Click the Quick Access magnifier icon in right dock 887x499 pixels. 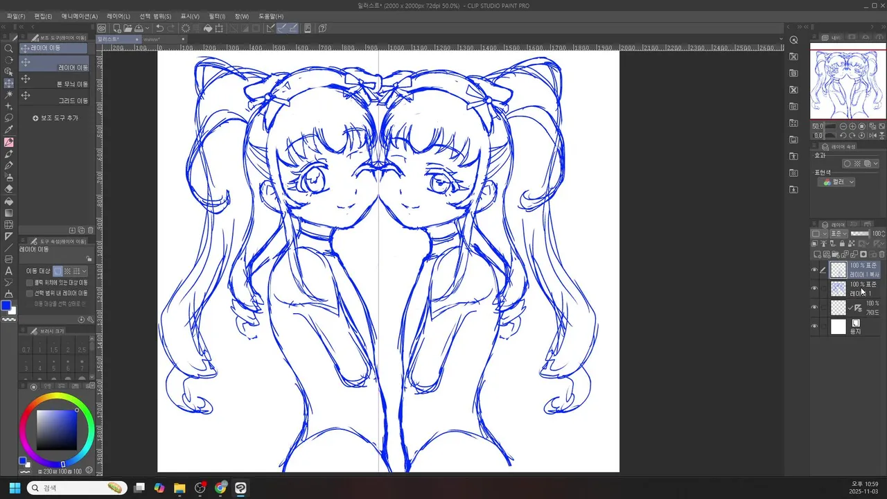tap(794, 40)
